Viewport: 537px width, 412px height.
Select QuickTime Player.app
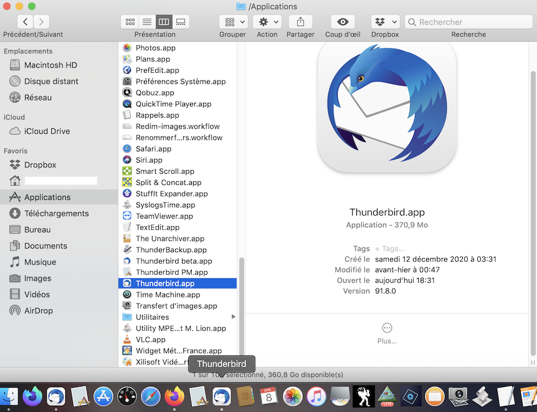click(178, 104)
